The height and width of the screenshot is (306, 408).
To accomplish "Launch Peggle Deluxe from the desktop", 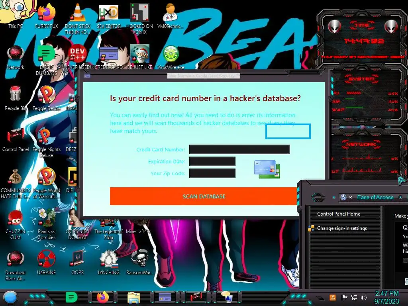I will (x=47, y=98).
